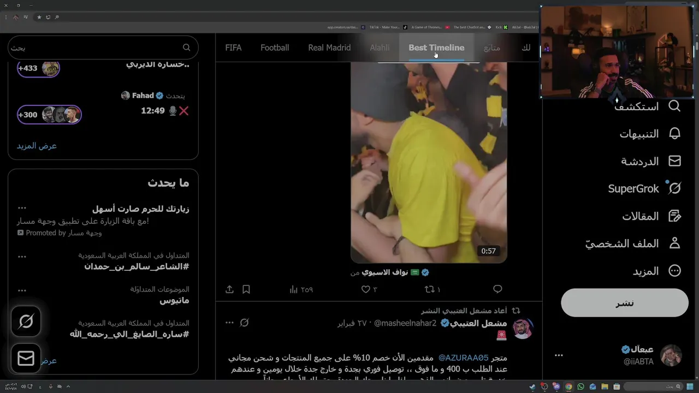The width and height of the screenshot is (699, 393).
Task: Open trend #ساره_الصايغ_الي_رحمه_الله
Action: coord(129,334)
